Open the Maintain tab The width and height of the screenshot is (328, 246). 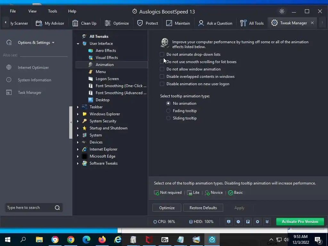coord(178,23)
